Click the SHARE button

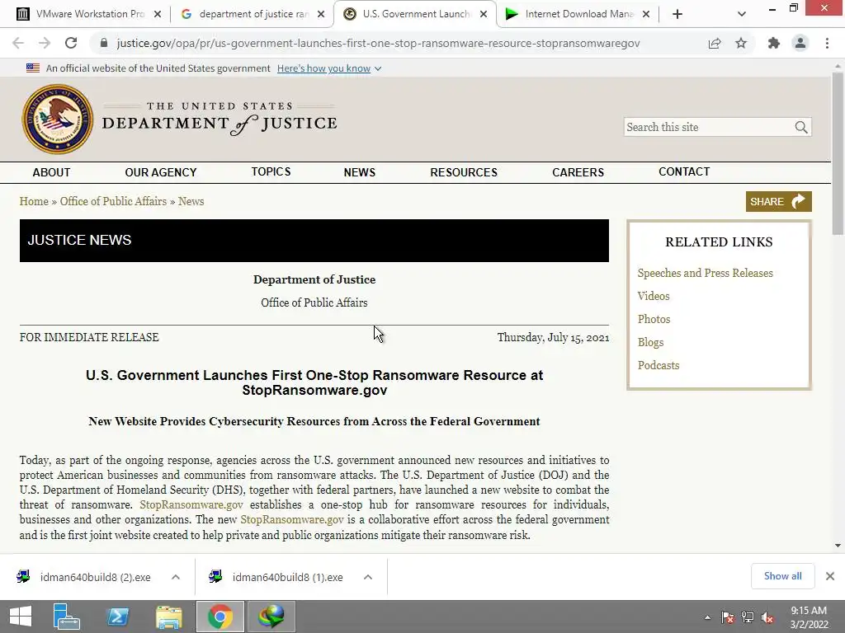tap(779, 201)
